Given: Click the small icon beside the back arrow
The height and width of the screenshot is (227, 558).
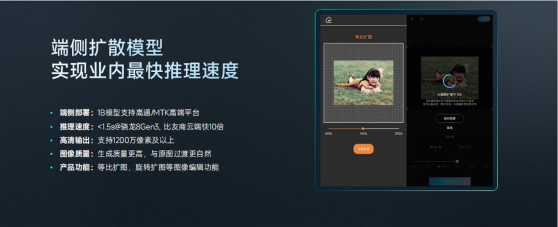Looking at the screenshot, I should tap(421, 19).
